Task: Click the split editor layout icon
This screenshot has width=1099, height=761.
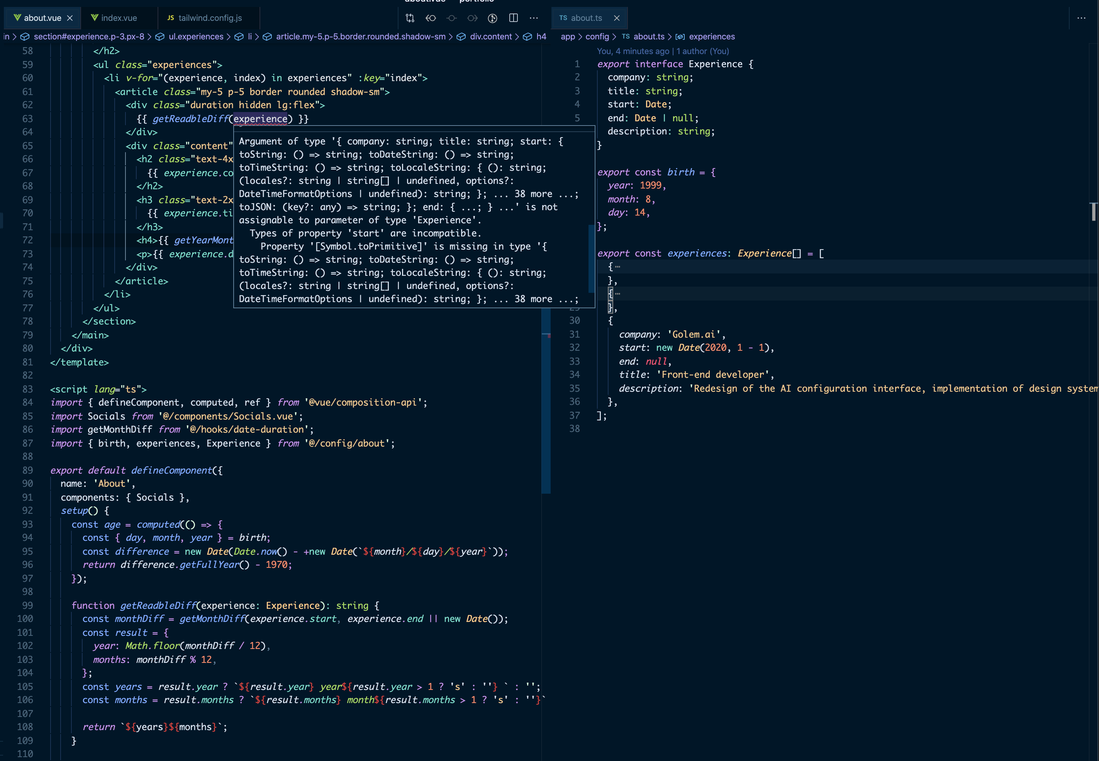Action: pyautogui.click(x=513, y=18)
